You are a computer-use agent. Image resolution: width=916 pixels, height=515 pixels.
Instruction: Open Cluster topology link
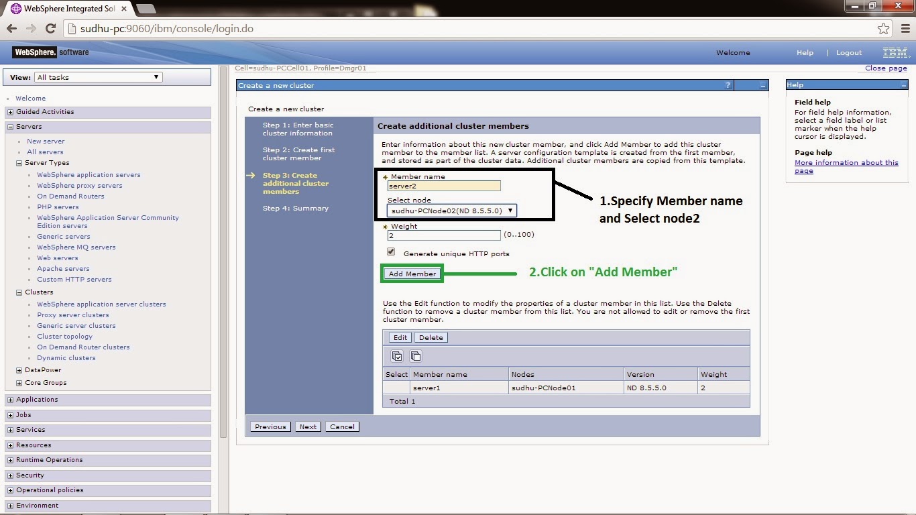(x=65, y=337)
